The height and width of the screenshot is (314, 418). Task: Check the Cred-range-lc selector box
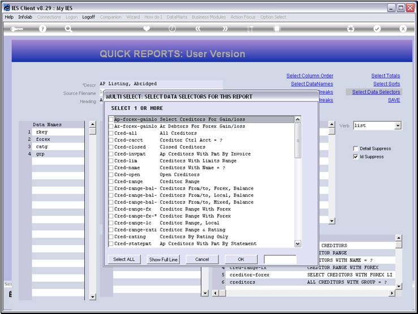tap(111, 223)
